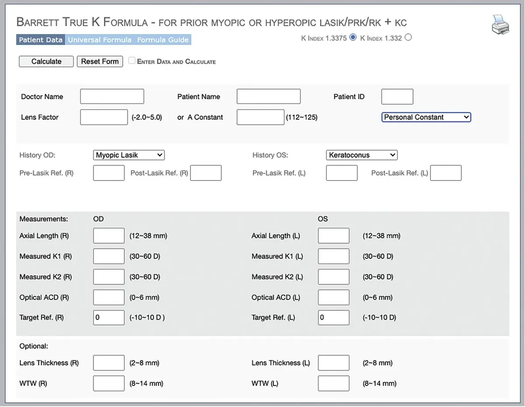Enable Enter Data and Calculate checkbox

[132, 61]
